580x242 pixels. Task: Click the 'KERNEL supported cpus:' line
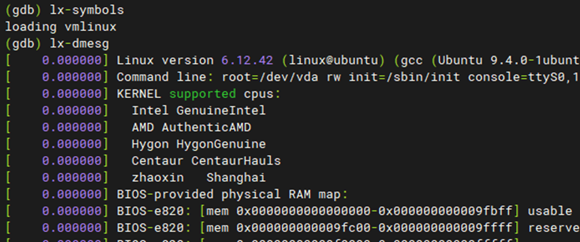click(x=199, y=94)
